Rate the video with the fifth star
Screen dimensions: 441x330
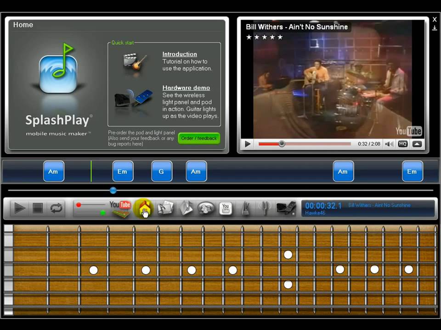[280, 37]
